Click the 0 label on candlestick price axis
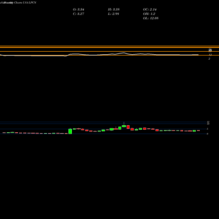Viewport: 219px width, 219px height. tap(207, 134)
